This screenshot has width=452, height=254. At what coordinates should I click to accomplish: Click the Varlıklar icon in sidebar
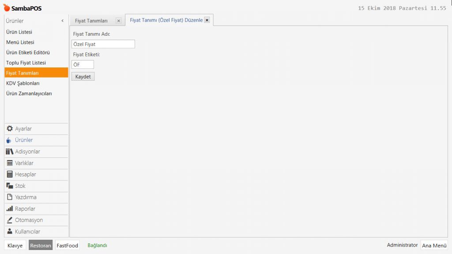pos(10,163)
